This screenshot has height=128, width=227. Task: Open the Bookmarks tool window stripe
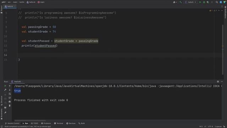pyautogui.click(x=1, y=114)
